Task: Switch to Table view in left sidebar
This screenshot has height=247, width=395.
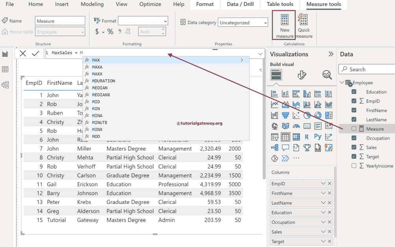Action: coord(5,70)
